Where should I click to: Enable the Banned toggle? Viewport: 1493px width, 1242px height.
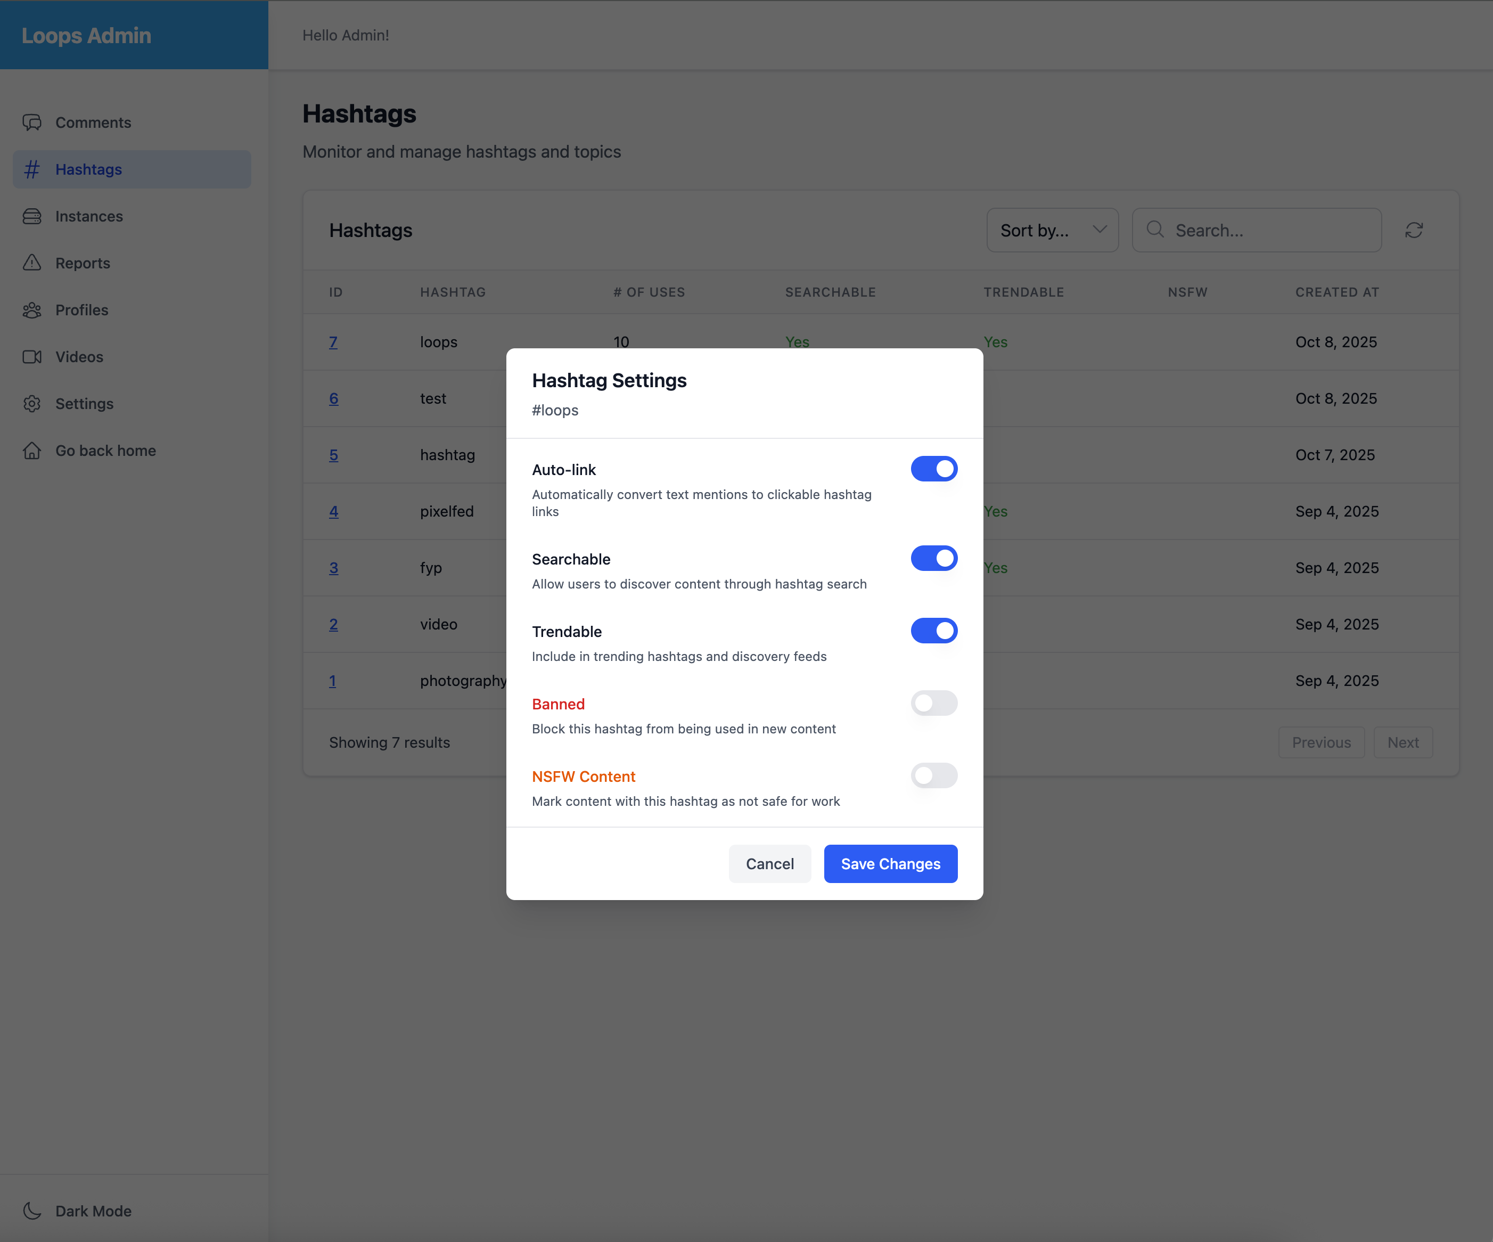[933, 703]
